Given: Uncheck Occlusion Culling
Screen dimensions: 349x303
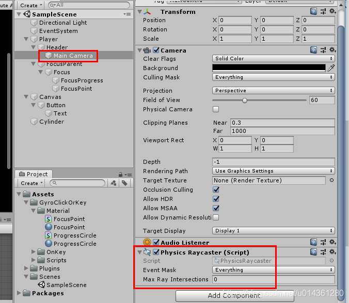Looking at the screenshot, I should (x=216, y=190).
